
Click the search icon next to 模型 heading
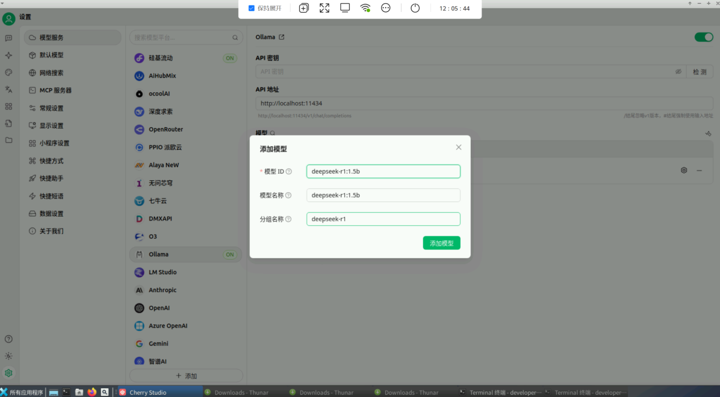273,133
